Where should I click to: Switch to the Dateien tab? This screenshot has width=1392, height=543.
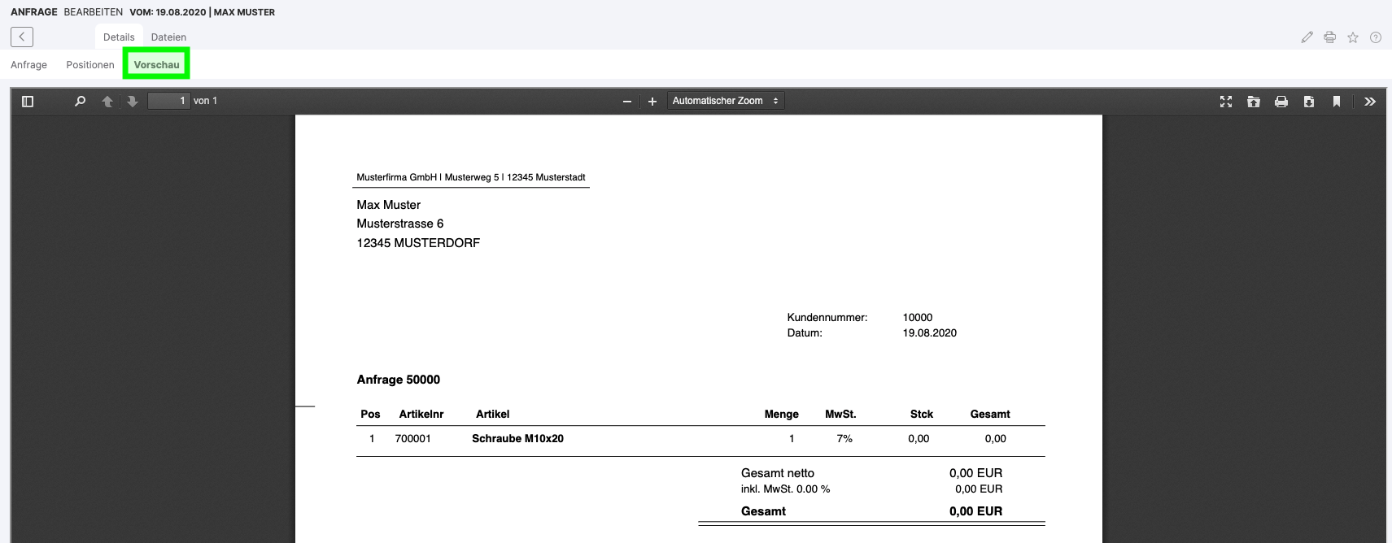168,37
